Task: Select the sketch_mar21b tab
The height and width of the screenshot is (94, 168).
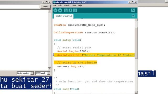Action: [x=64, y=16]
